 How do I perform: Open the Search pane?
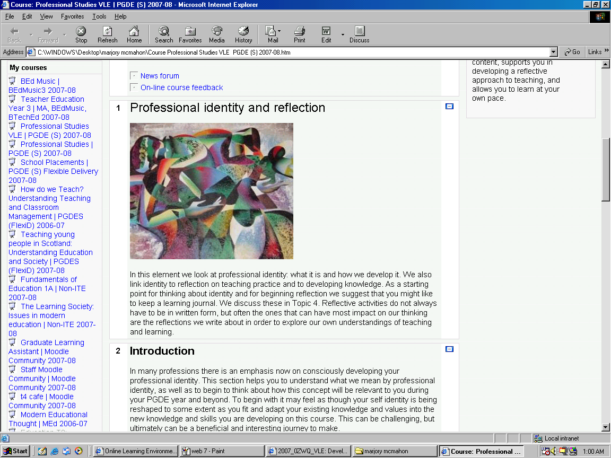click(164, 34)
